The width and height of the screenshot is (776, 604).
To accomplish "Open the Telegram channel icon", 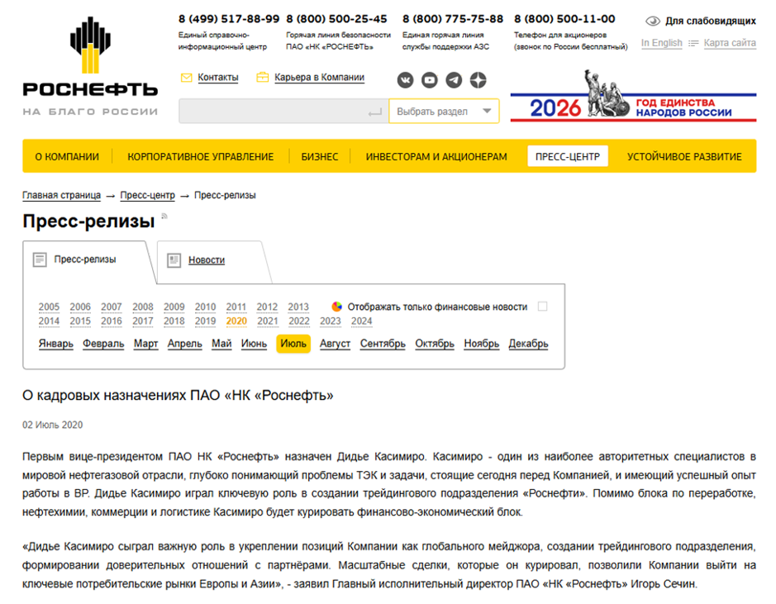I will (x=454, y=80).
